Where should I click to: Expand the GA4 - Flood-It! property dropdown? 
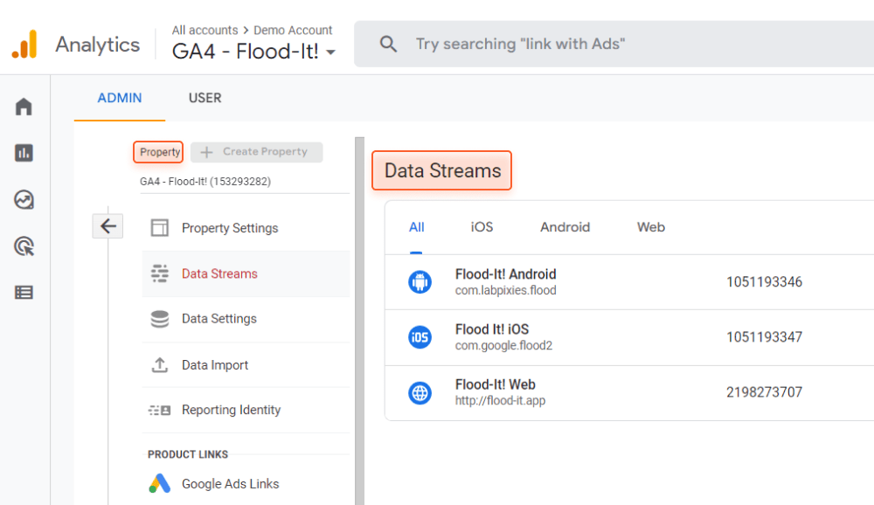coord(330,52)
